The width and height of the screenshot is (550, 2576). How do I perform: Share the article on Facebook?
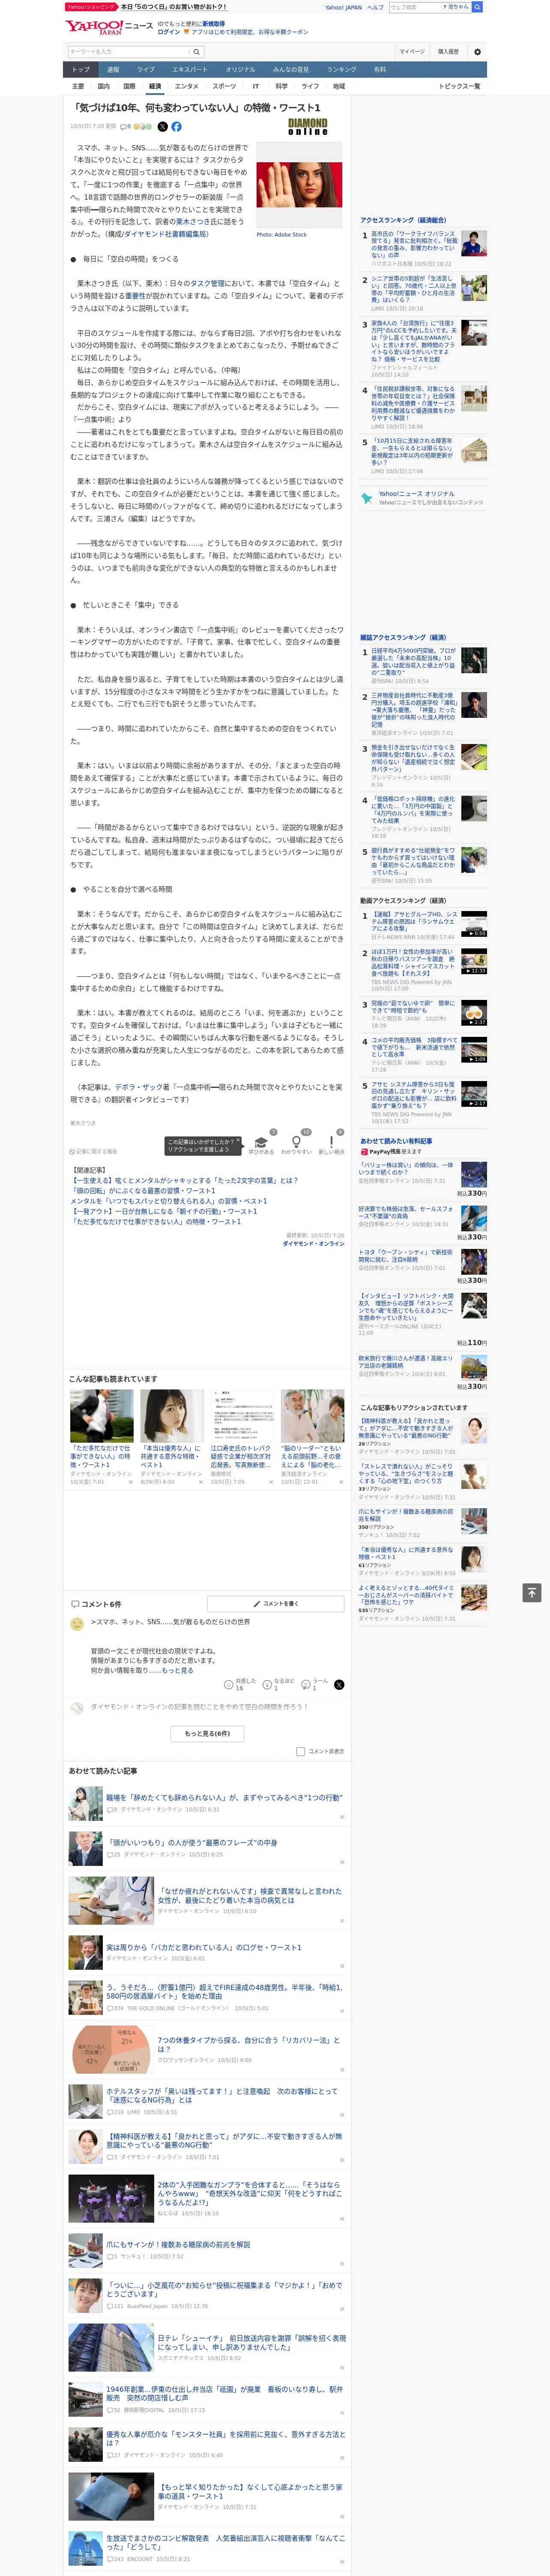coord(176,127)
